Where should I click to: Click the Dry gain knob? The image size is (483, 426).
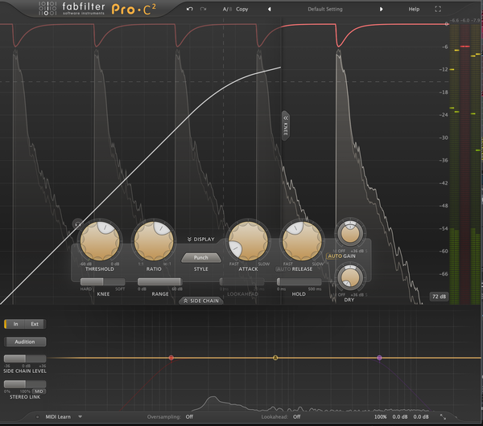pos(350,278)
